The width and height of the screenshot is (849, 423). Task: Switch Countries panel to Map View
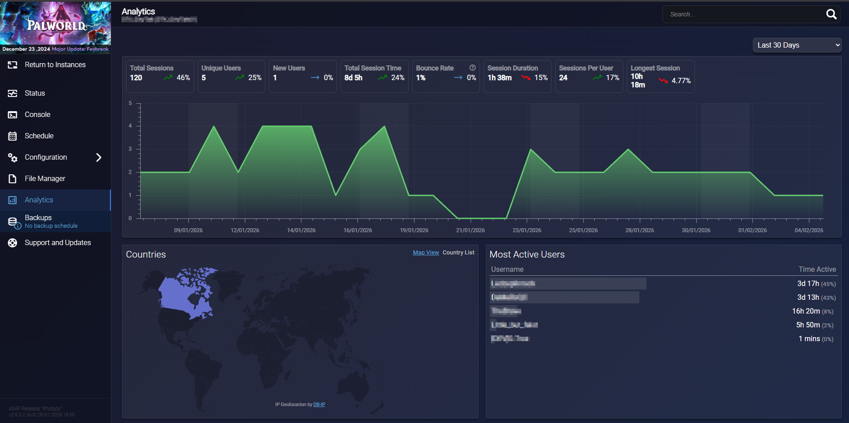pyautogui.click(x=426, y=253)
